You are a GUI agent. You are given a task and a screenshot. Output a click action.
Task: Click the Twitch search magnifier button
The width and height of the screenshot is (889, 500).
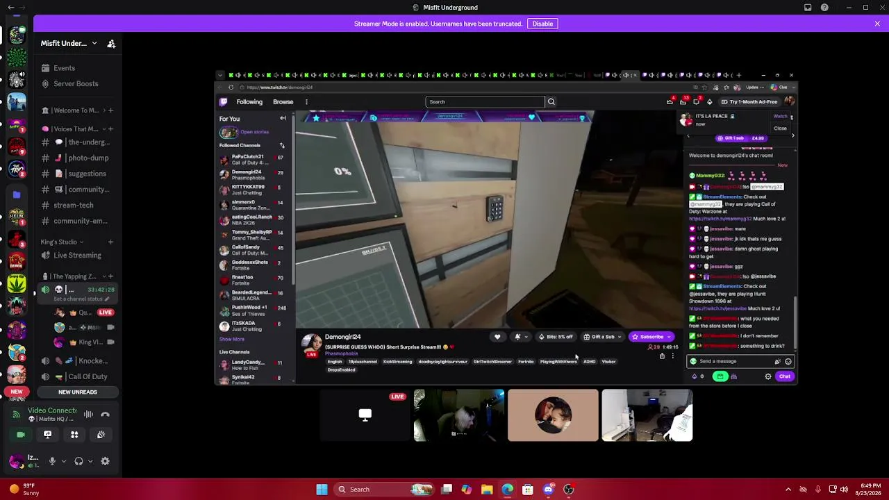[x=551, y=102]
